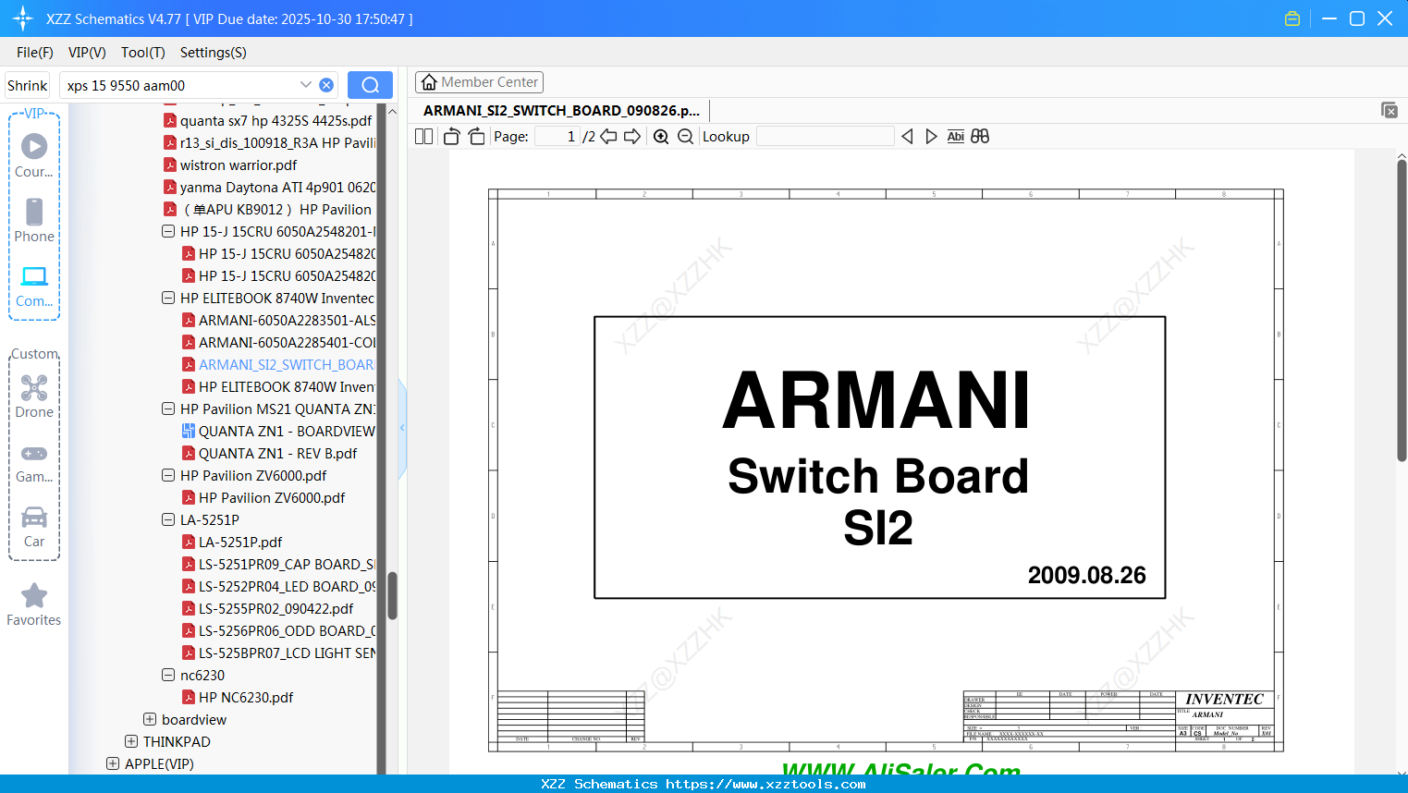This screenshot has width=1408, height=793.
Task: Collapse HP ELITEBOOK 8740W Inventec folder
Action: pyautogui.click(x=168, y=298)
